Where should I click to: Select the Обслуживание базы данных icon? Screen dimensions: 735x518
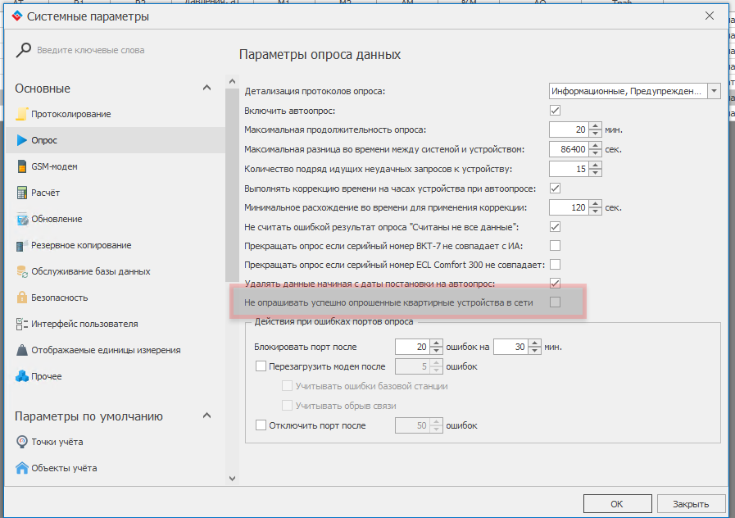(x=22, y=271)
